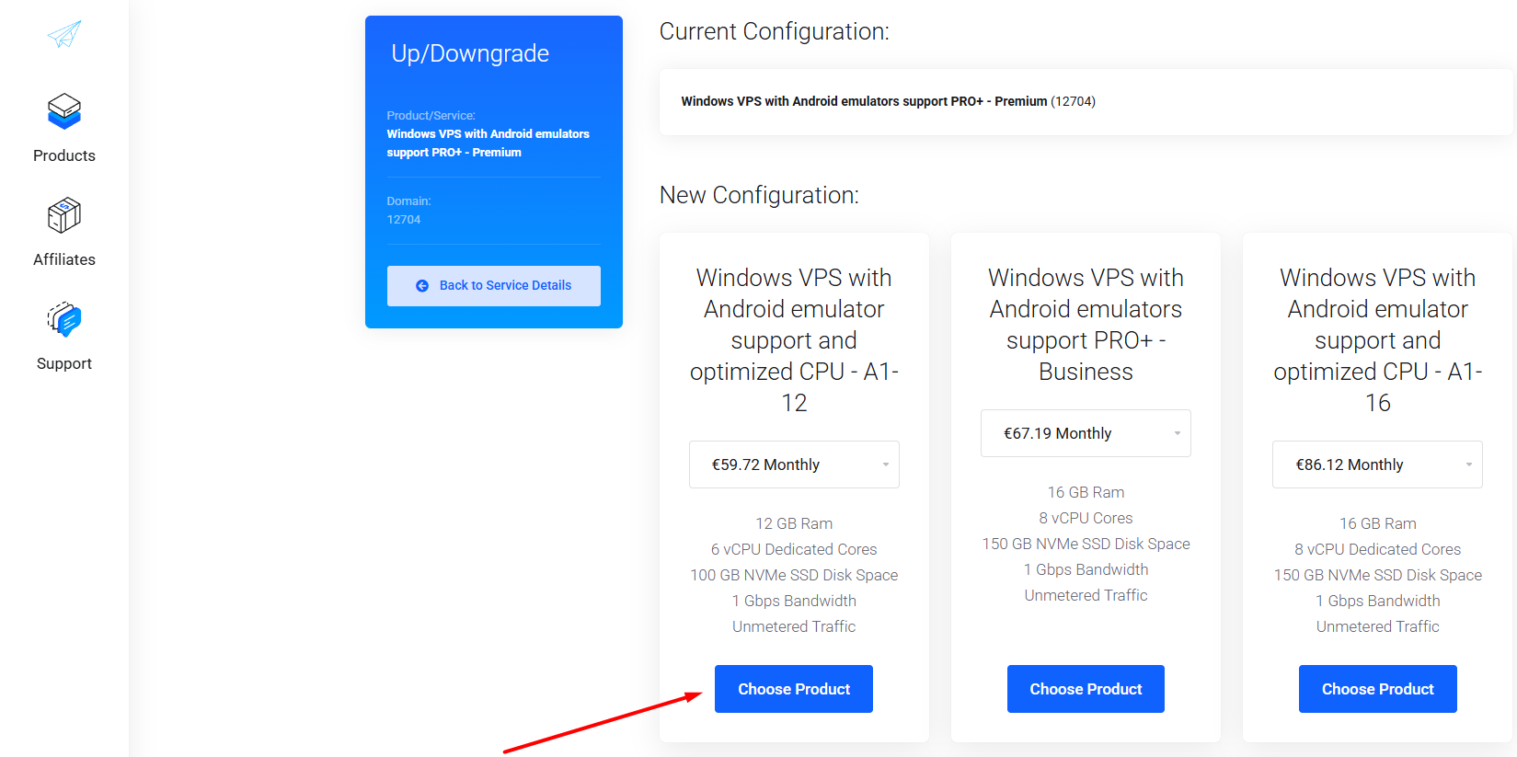Choose Product for PRO+ Business plan

[x=1086, y=689]
